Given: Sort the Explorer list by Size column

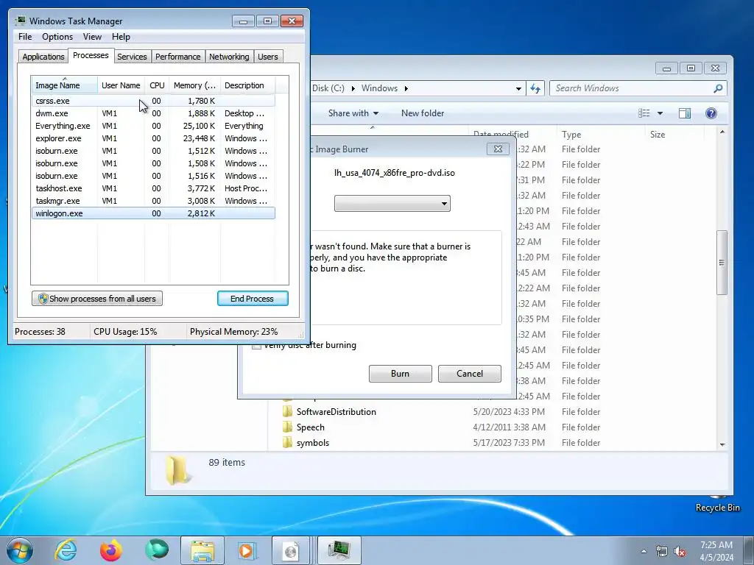Looking at the screenshot, I should [675, 135].
